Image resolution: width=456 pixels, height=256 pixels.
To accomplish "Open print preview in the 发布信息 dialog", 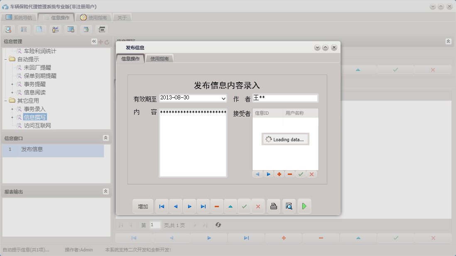I will tap(289, 206).
